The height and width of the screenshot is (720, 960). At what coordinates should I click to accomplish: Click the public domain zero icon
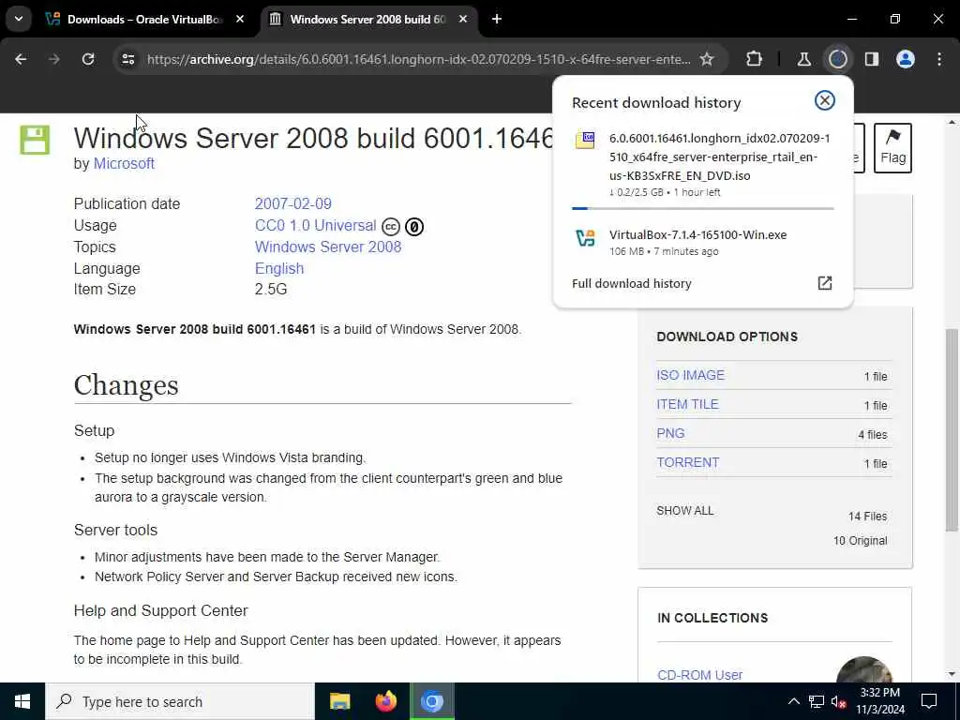[x=413, y=227]
